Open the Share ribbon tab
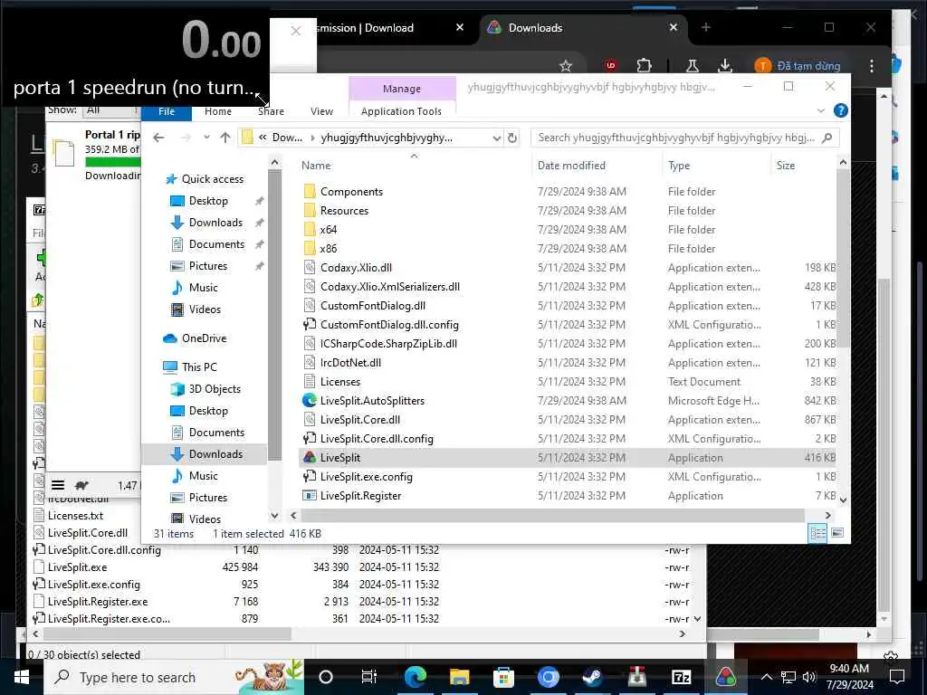The width and height of the screenshot is (927, 695). tap(271, 111)
